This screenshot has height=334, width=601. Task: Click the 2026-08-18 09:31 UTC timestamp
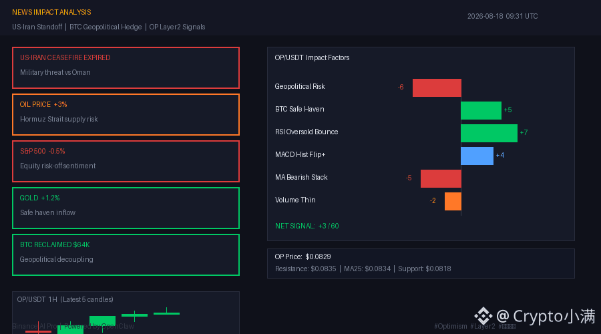pos(502,16)
